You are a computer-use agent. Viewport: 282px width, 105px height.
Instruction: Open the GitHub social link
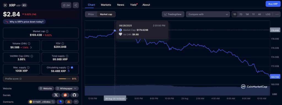[x=74, y=95]
